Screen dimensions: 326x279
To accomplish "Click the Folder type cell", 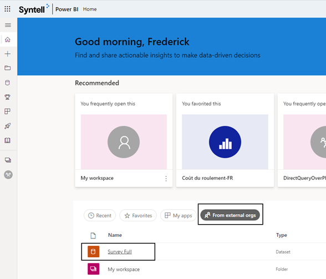I will pos(282,269).
